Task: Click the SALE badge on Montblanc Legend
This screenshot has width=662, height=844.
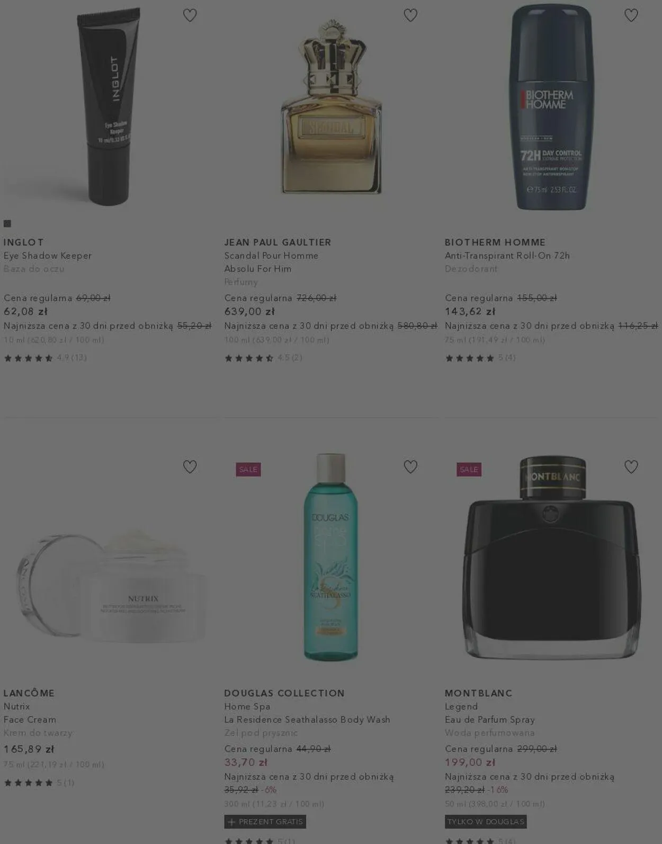Action: [x=469, y=470]
